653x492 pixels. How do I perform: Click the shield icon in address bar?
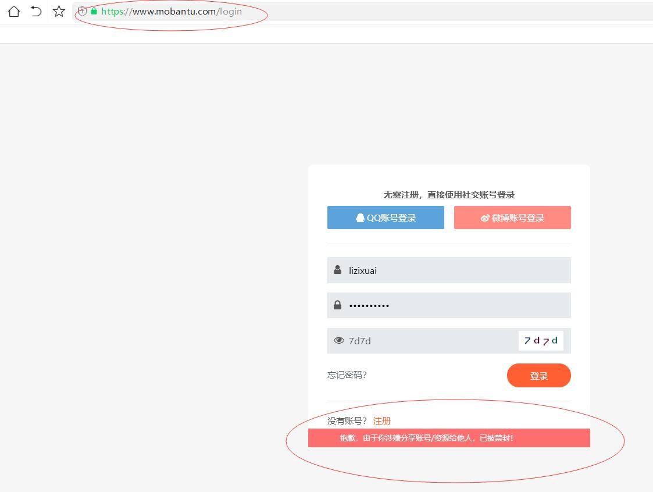[83, 11]
